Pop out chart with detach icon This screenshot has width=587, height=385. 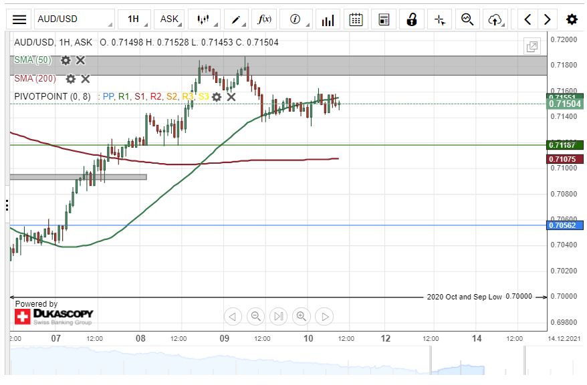click(532, 47)
